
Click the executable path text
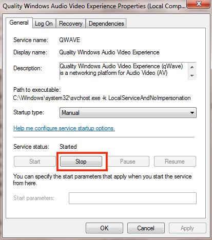pyautogui.click(x=102, y=98)
